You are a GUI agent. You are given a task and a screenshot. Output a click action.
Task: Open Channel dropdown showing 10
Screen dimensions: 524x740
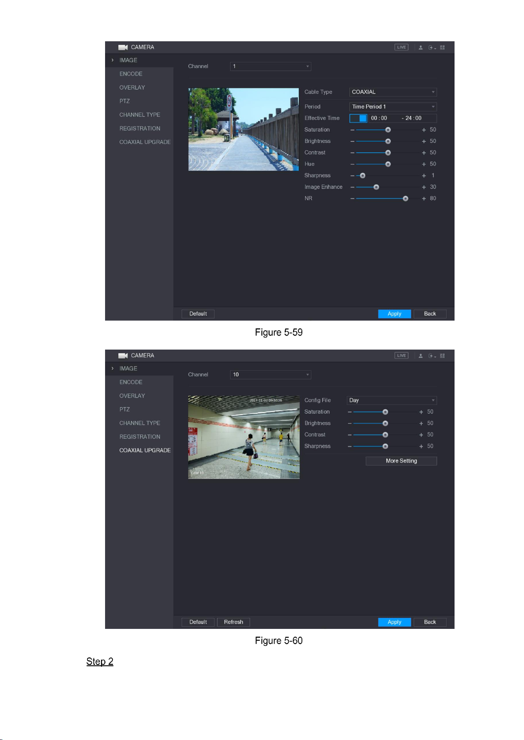tap(271, 375)
